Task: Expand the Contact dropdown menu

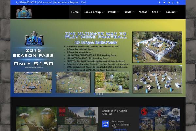Action: pos(171,12)
